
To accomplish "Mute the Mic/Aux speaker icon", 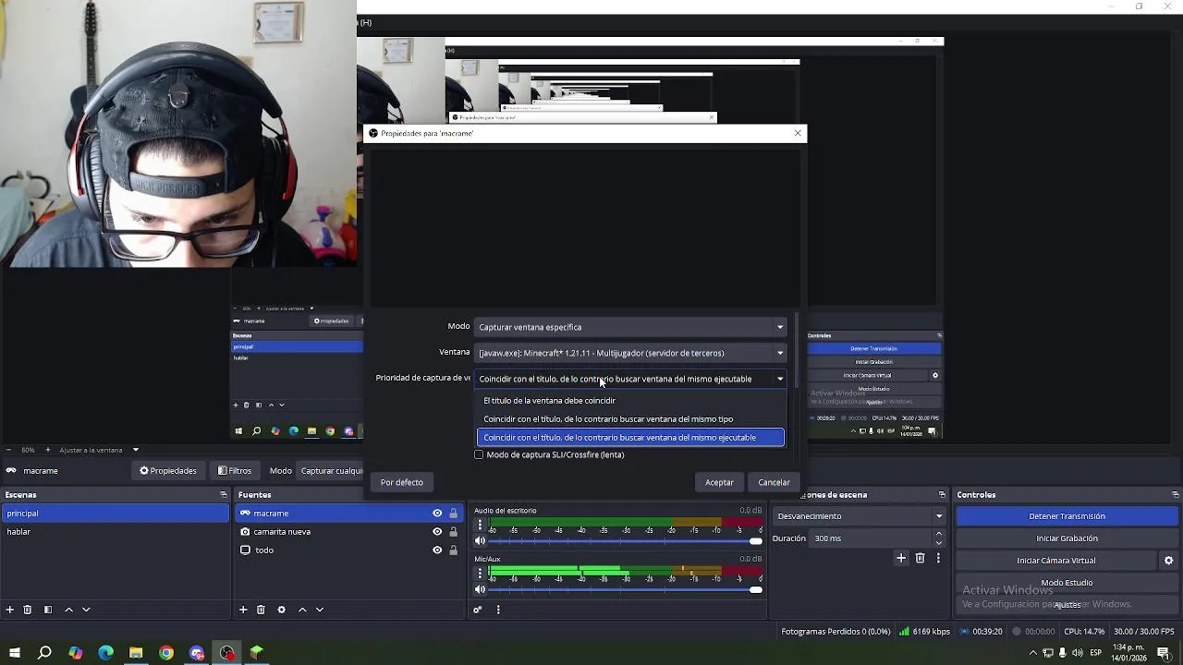I will click(480, 589).
